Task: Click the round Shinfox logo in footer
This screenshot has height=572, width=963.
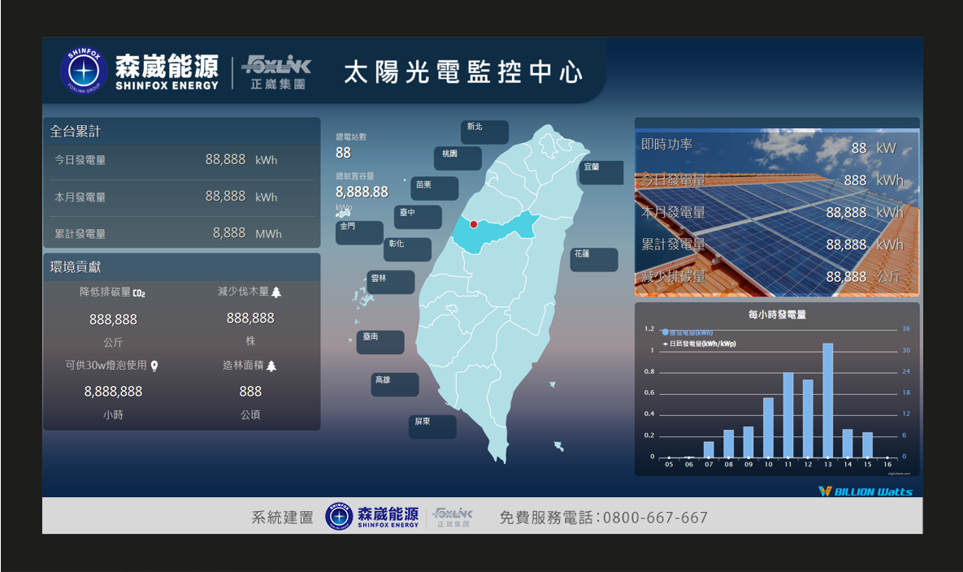Action: [339, 517]
